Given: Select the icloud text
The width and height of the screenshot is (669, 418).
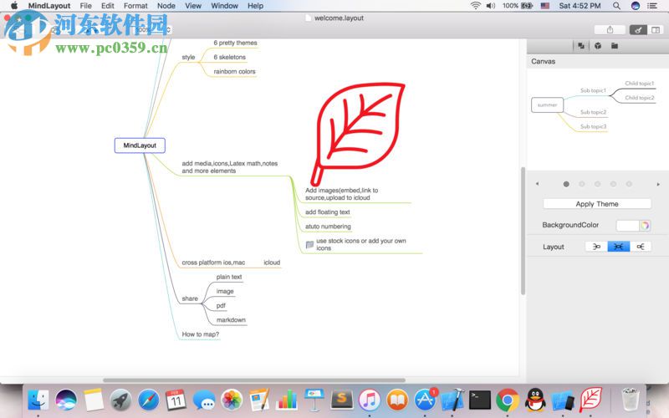Looking at the screenshot, I should click(x=272, y=263).
